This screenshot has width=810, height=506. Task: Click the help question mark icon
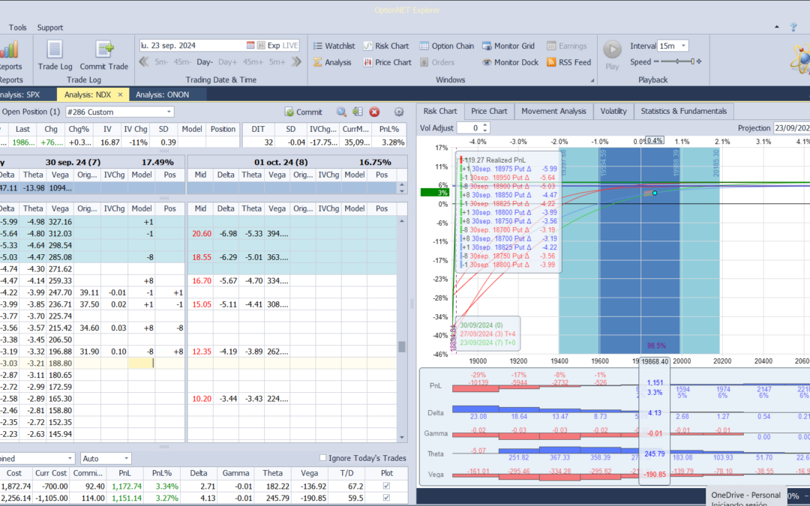794,28
